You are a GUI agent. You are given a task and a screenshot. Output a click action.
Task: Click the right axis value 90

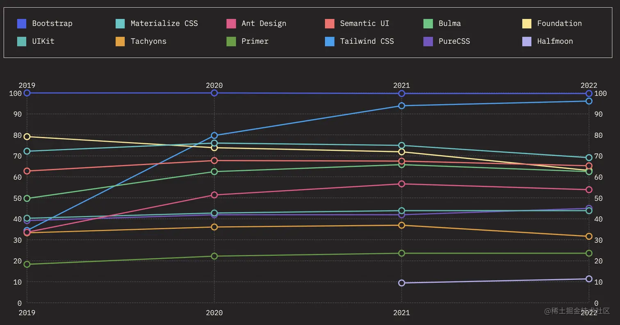point(598,114)
